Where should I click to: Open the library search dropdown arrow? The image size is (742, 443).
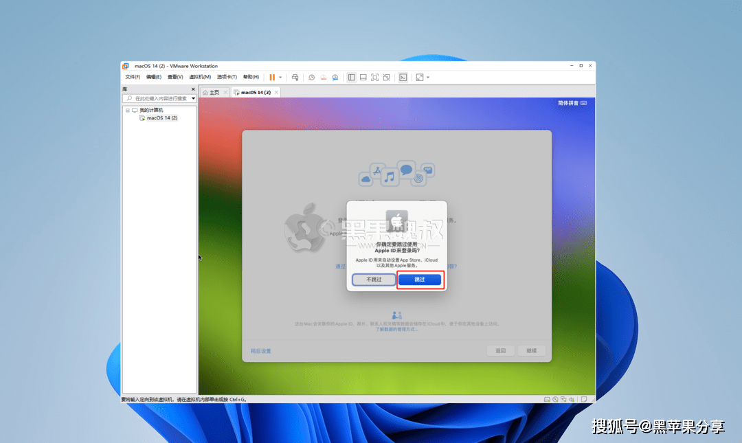click(x=193, y=98)
